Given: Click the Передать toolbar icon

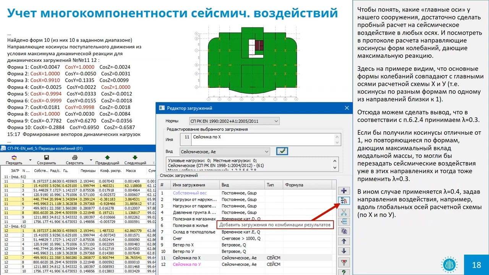Looking at the screenshot, I should pos(14,157).
